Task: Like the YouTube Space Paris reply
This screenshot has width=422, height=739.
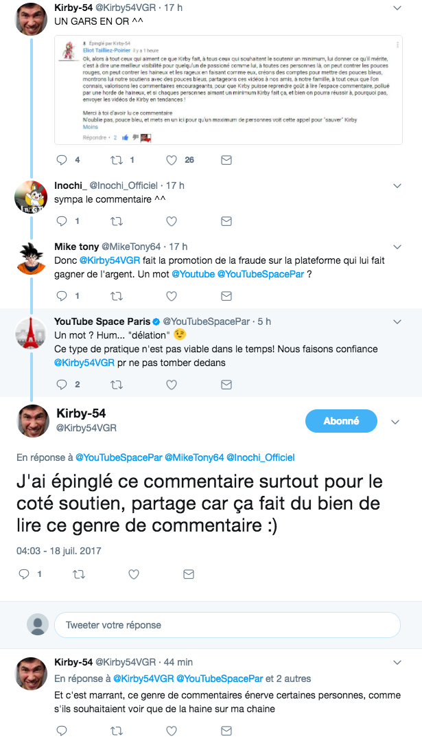Action: tap(172, 384)
